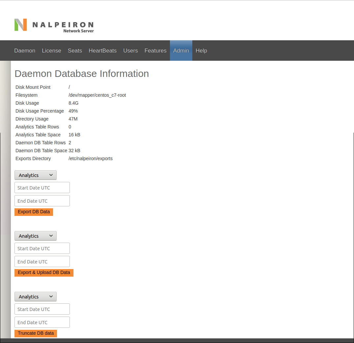This screenshot has width=354, height=343.
Task: Select HeartBeats in the navigation bar
Action: (102, 51)
